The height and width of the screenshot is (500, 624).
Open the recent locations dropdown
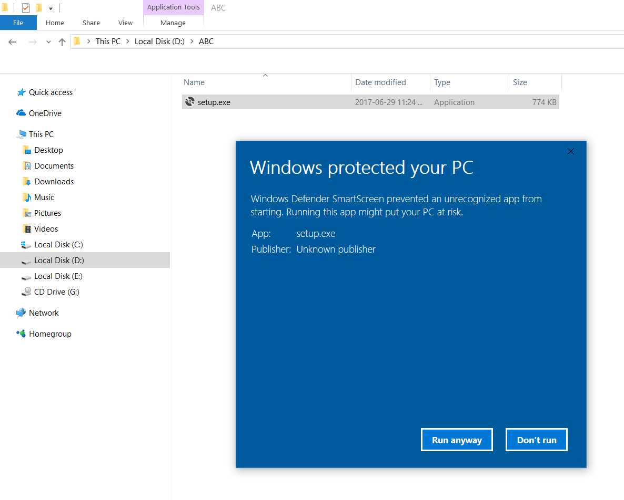[x=48, y=41]
